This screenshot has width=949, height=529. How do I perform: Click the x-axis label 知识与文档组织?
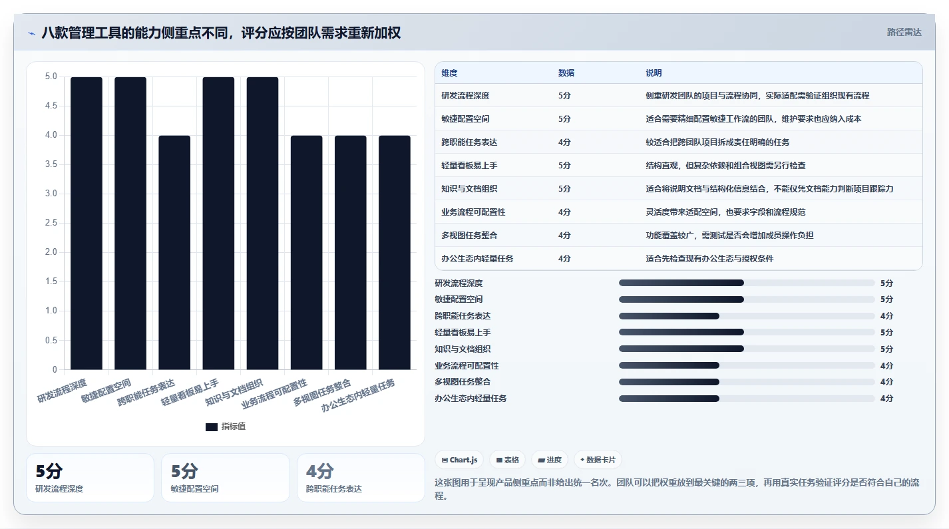click(x=234, y=393)
